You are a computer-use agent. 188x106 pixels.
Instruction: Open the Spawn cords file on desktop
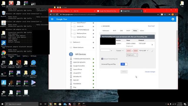pos(26,93)
